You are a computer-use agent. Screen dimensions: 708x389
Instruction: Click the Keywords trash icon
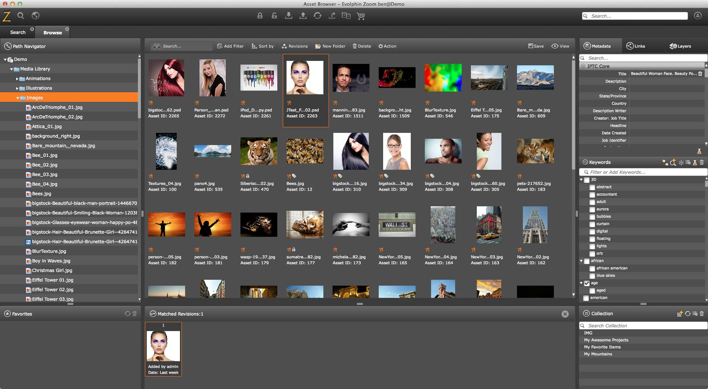702,162
